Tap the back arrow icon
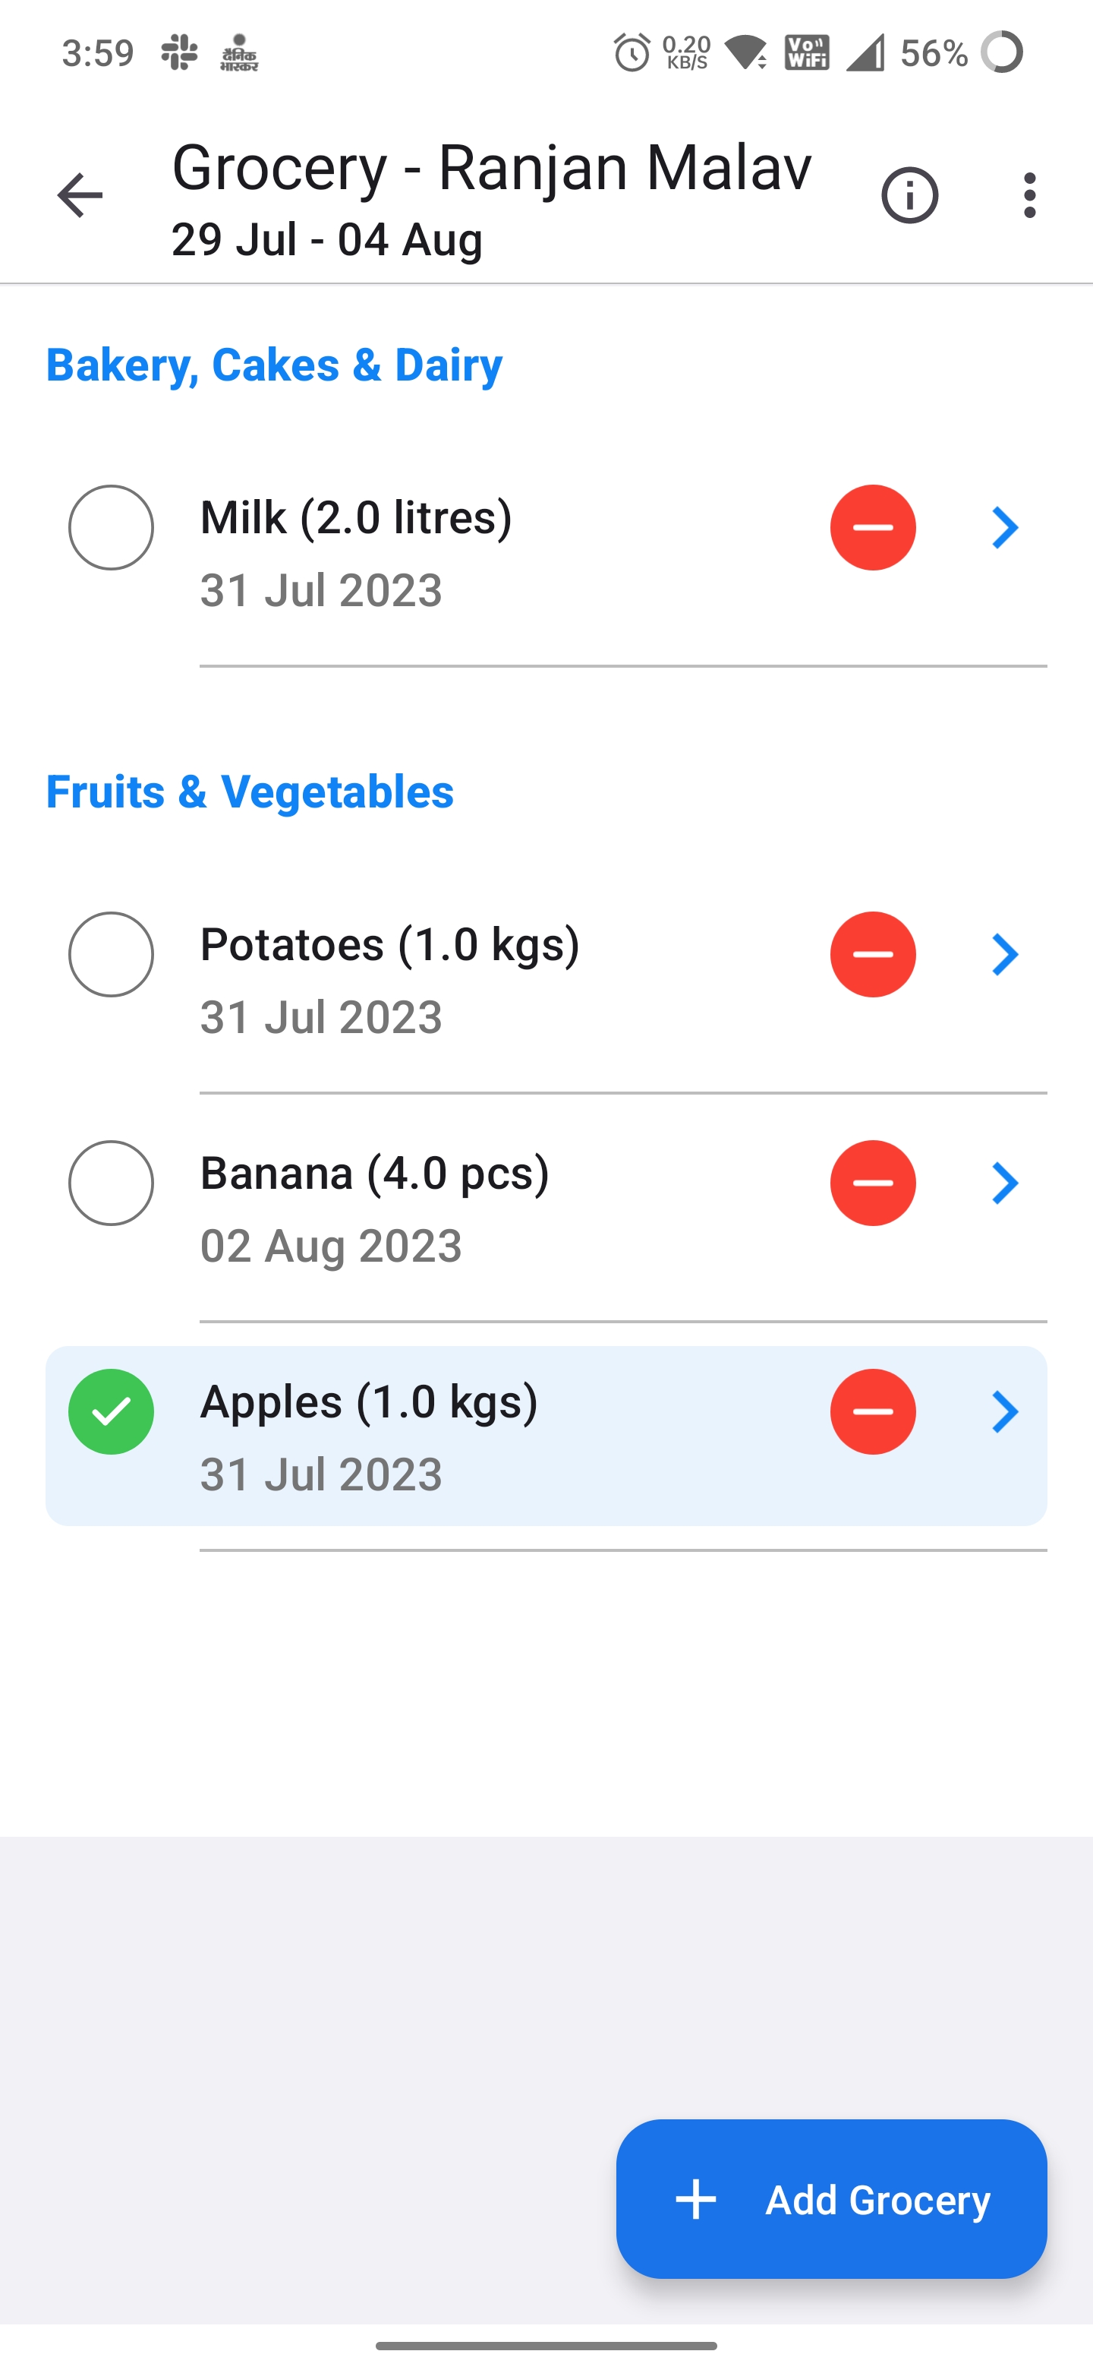The height and width of the screenshot is (2370, 1093). coord(80,195)
